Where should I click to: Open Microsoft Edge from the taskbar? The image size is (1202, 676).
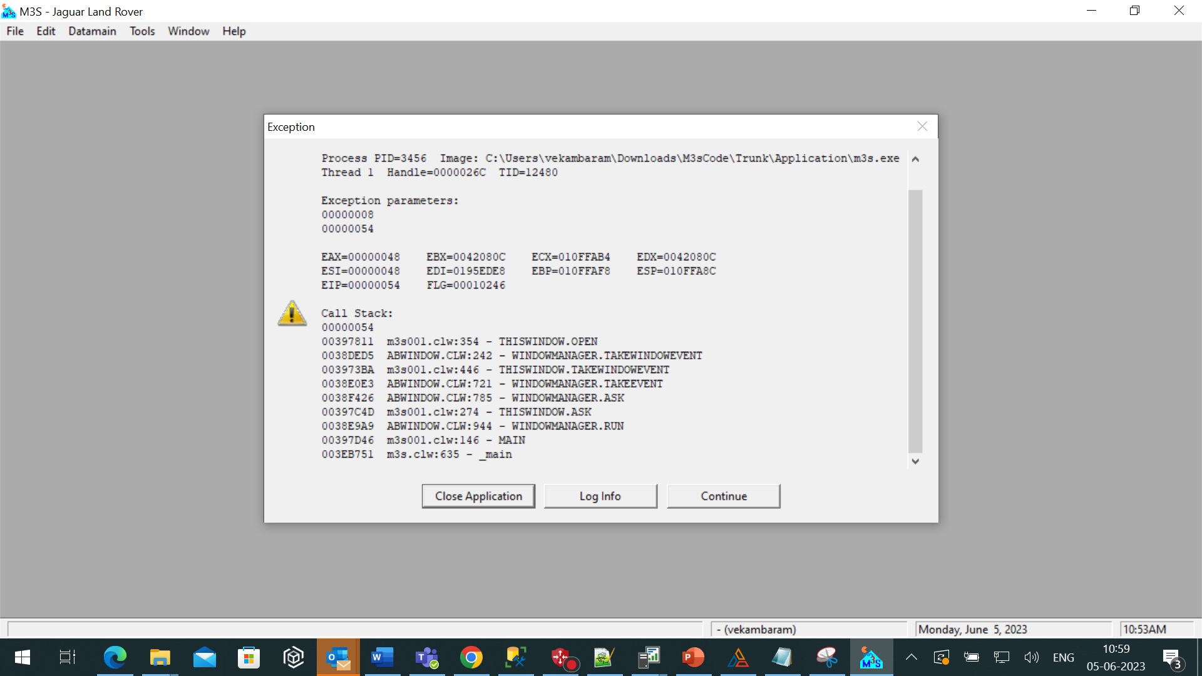coord(115,657)
